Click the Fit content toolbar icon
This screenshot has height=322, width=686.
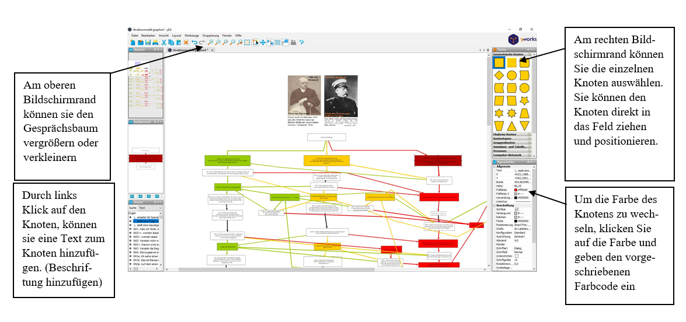[x=247, y=43]
